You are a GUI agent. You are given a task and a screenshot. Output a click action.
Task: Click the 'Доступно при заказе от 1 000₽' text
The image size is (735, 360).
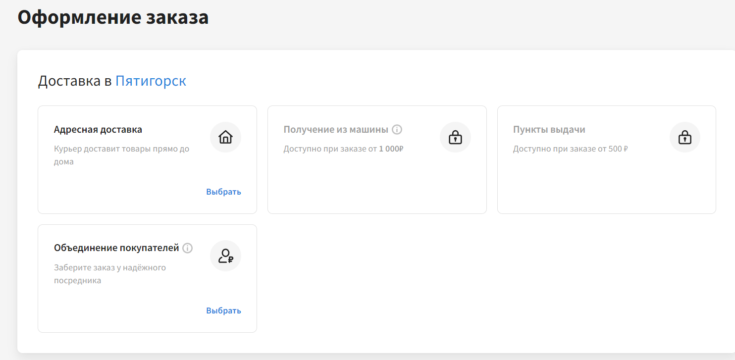[343, 149]
